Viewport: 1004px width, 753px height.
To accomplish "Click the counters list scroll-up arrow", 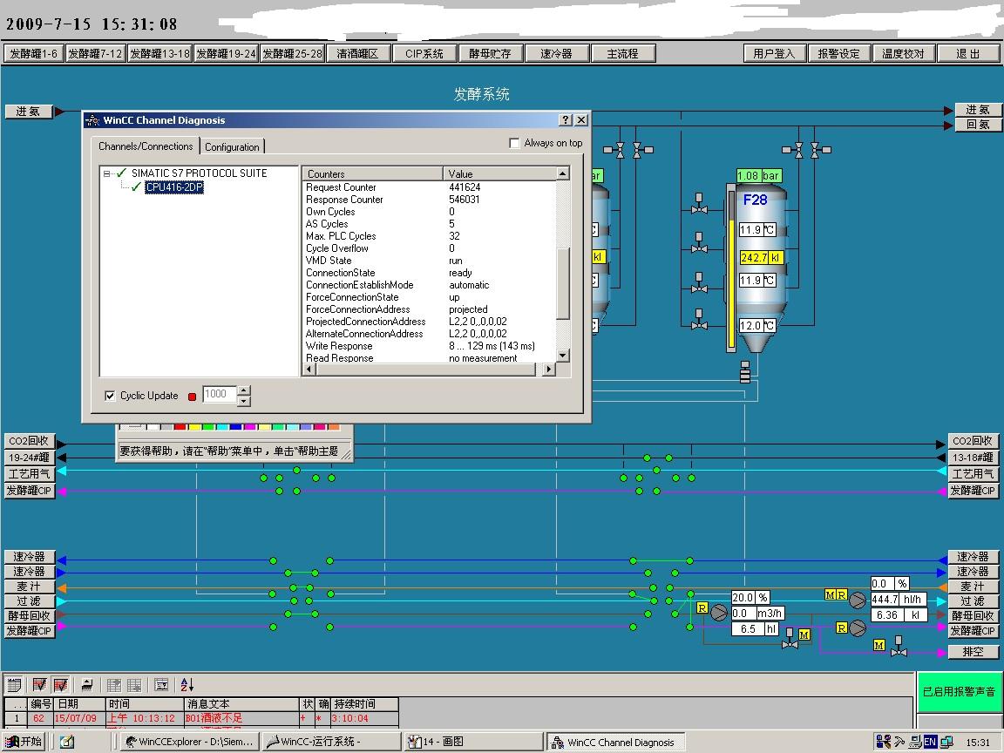I will tap(563, 173).
